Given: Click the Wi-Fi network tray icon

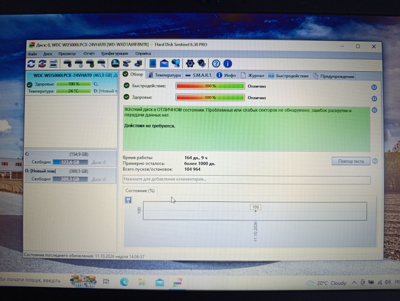Looking at the screenshot, I should point(380,282).
